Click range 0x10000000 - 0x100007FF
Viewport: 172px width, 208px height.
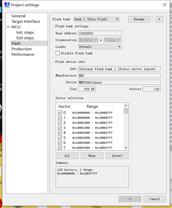[x=92, y=113]
